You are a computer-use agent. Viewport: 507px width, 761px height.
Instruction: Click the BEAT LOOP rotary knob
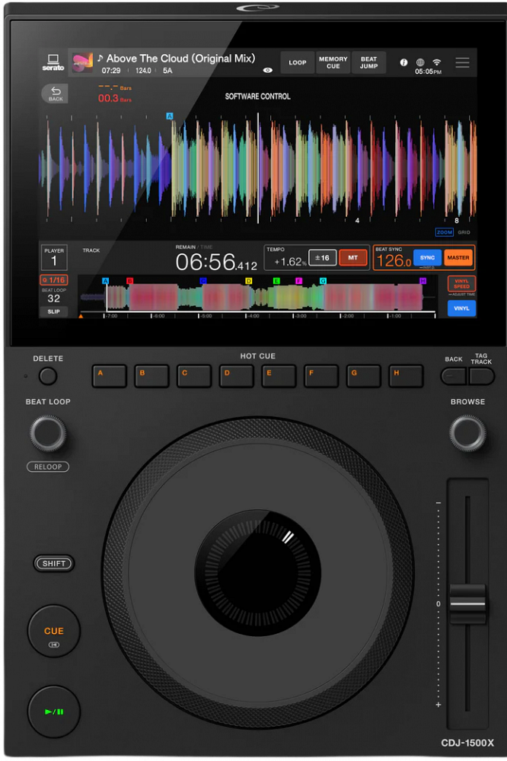coord(48,433)
